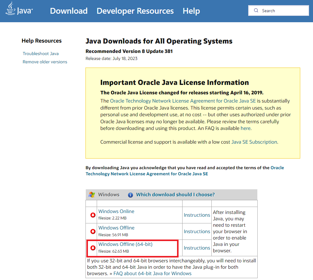Open the Troubleshoot Java link
The width and height of the screenshot is (313, 280).
(41, 54)
